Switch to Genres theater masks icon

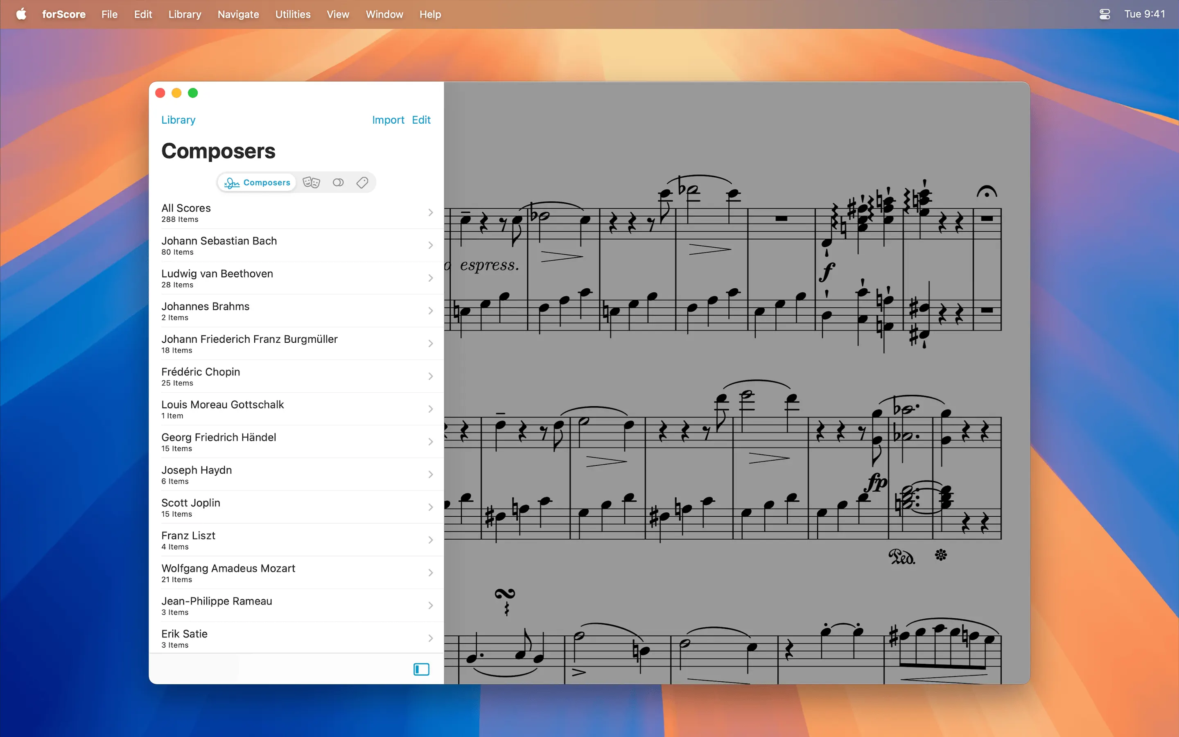(x=311, y=182)
